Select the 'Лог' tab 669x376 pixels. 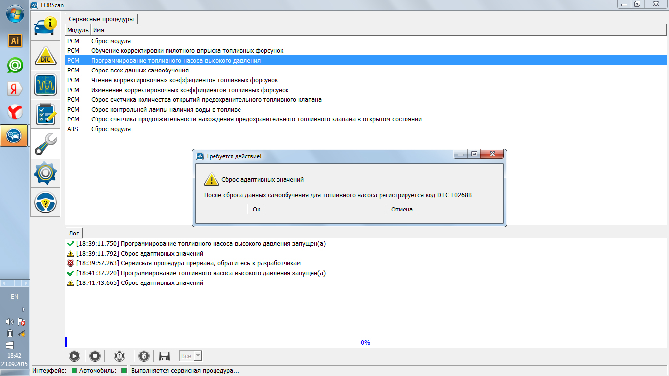tap(73, 233)
